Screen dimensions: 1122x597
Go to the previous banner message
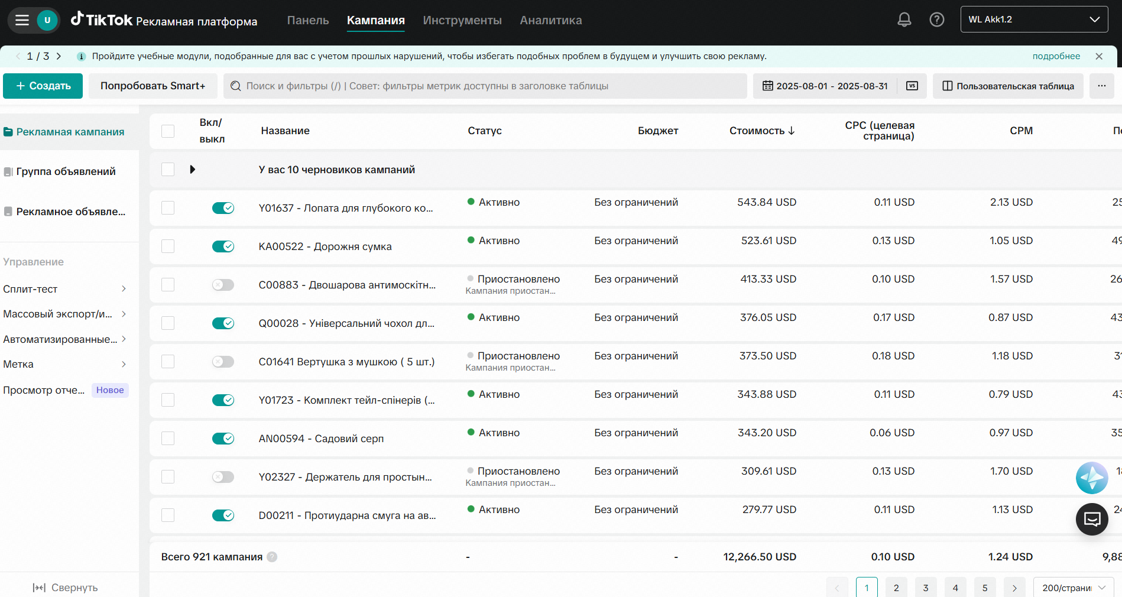click(x=18, y=56)
